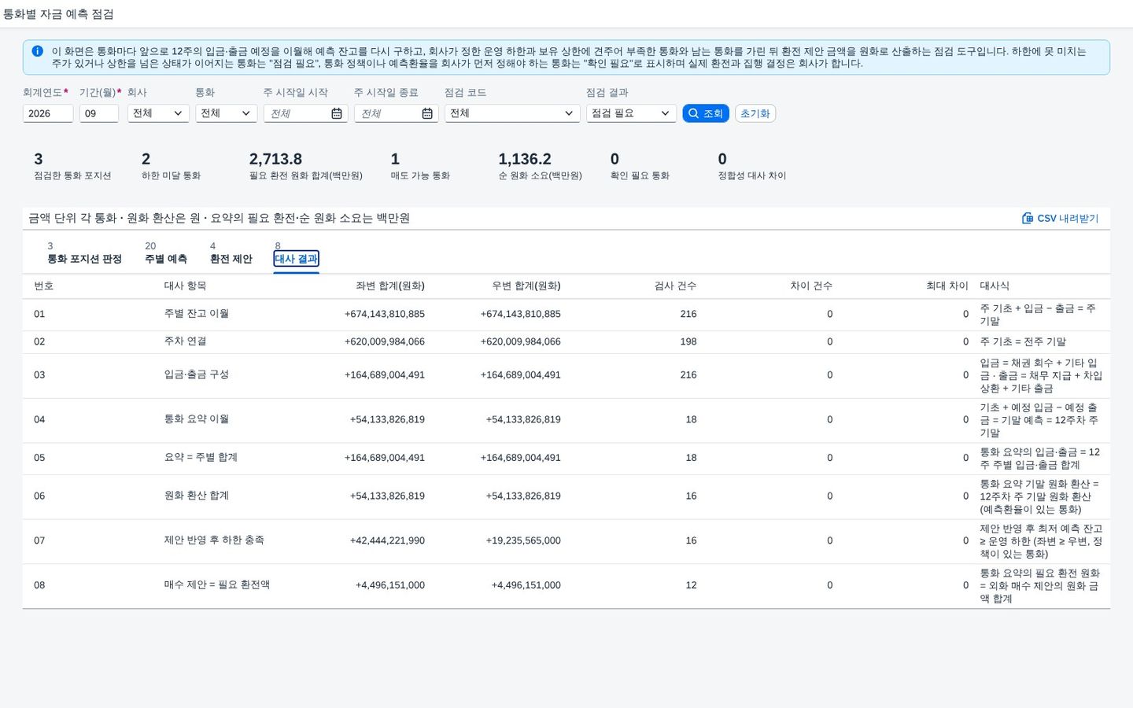
Task: Click the CSV download icon
Action: (x=1027, y=218)
